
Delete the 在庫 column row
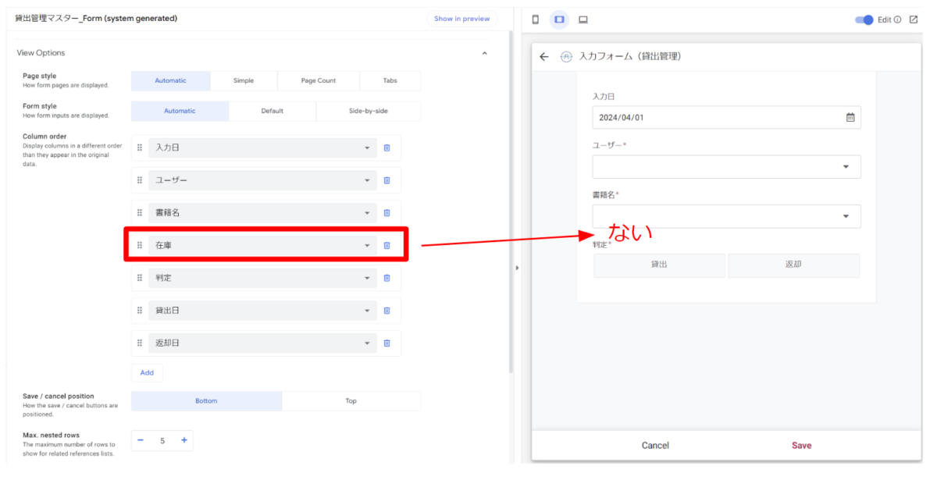(387, 244)
